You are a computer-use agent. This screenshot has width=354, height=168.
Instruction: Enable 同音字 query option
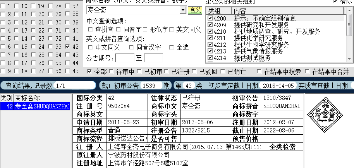[x=118, y=29]
